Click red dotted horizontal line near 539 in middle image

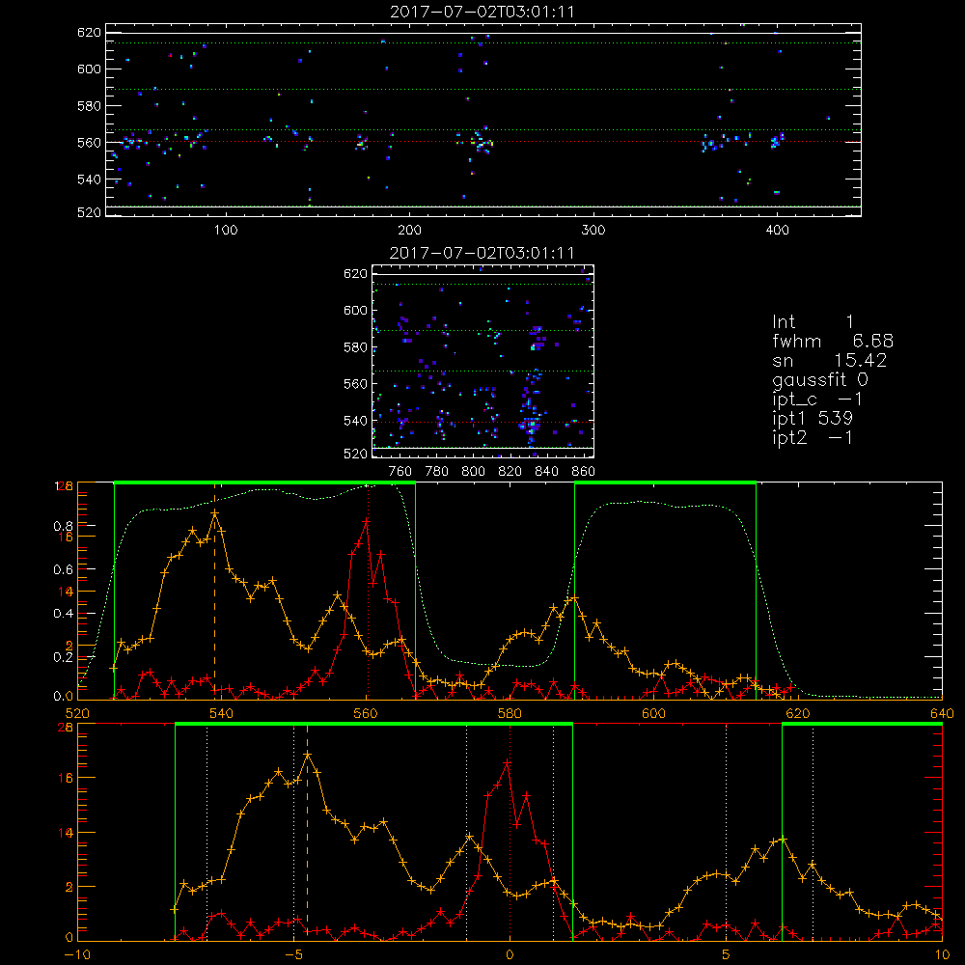tap(483, 423)
